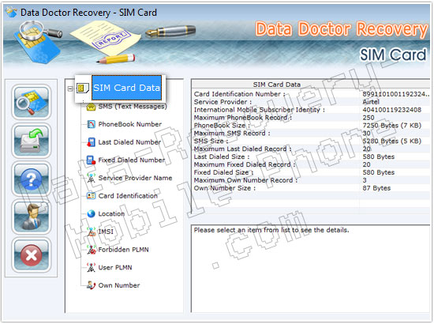Viewport: 434px width, 324px height.
Task: Click the Service Provider Name tower icon
Action: (91, 178)
